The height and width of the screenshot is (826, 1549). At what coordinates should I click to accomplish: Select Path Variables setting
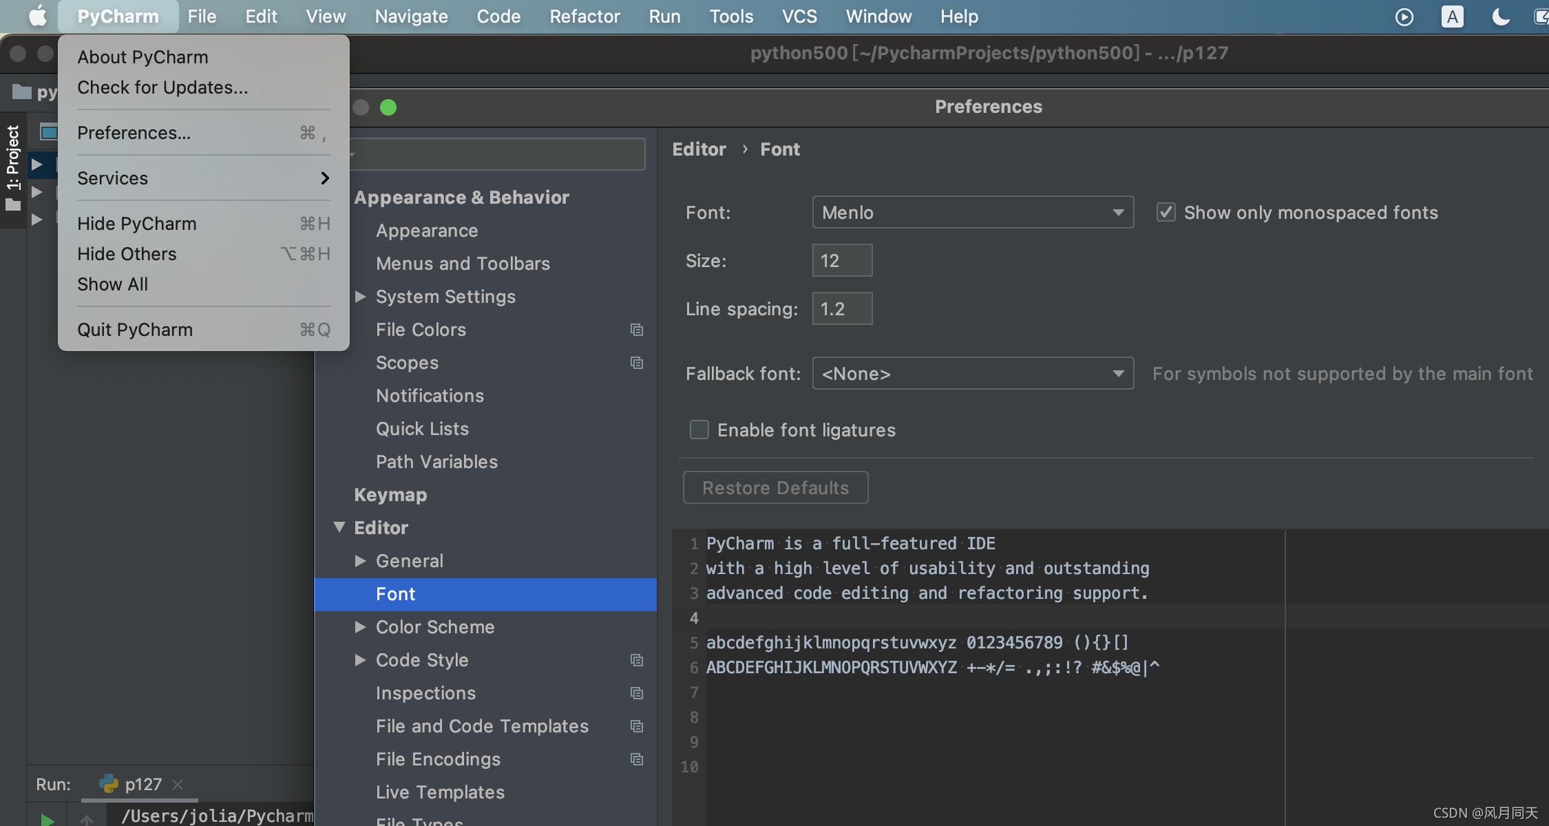coord(436,462)
